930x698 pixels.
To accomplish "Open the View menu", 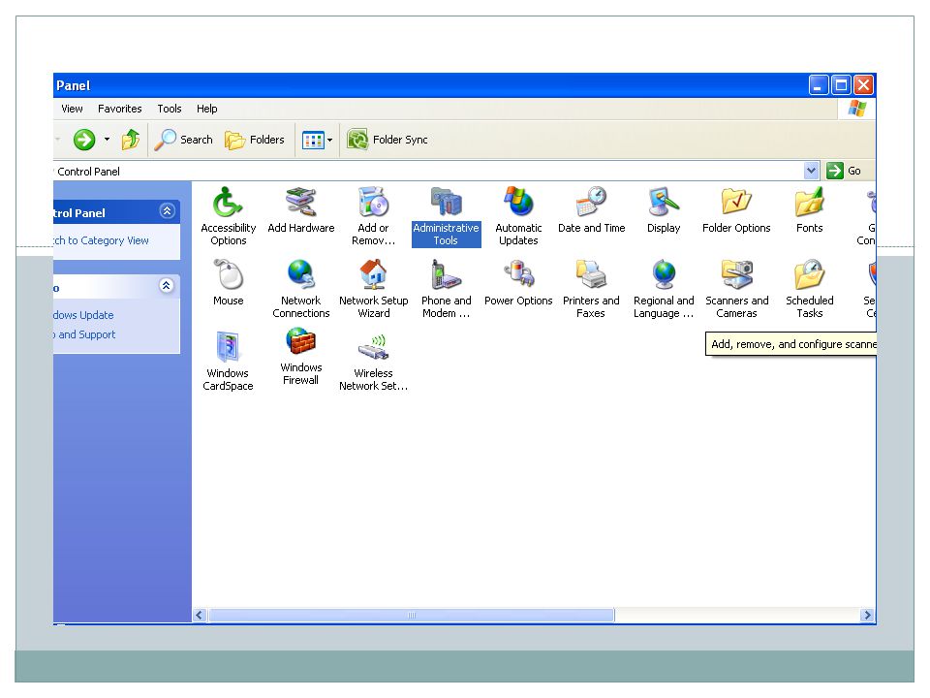I will 72,109.
